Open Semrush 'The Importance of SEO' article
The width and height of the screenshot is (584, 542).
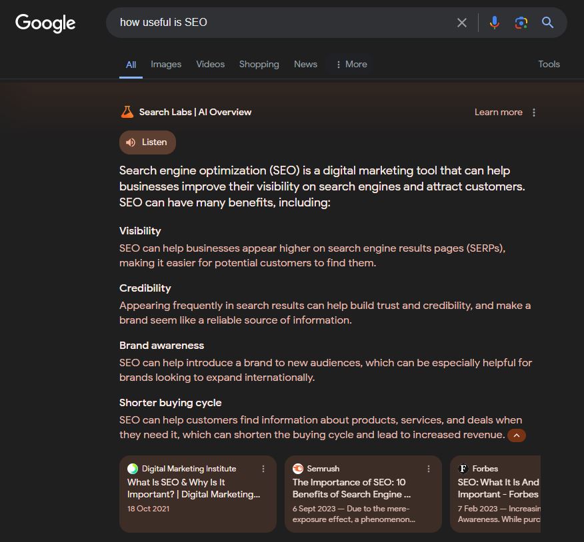click(x=363, y=493)
